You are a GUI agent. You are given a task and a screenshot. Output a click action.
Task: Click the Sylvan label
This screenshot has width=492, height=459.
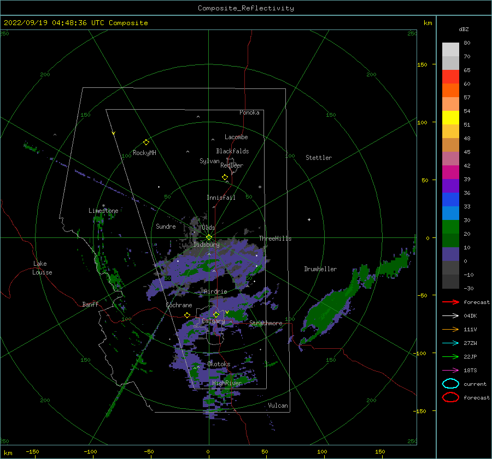[209, 161]
